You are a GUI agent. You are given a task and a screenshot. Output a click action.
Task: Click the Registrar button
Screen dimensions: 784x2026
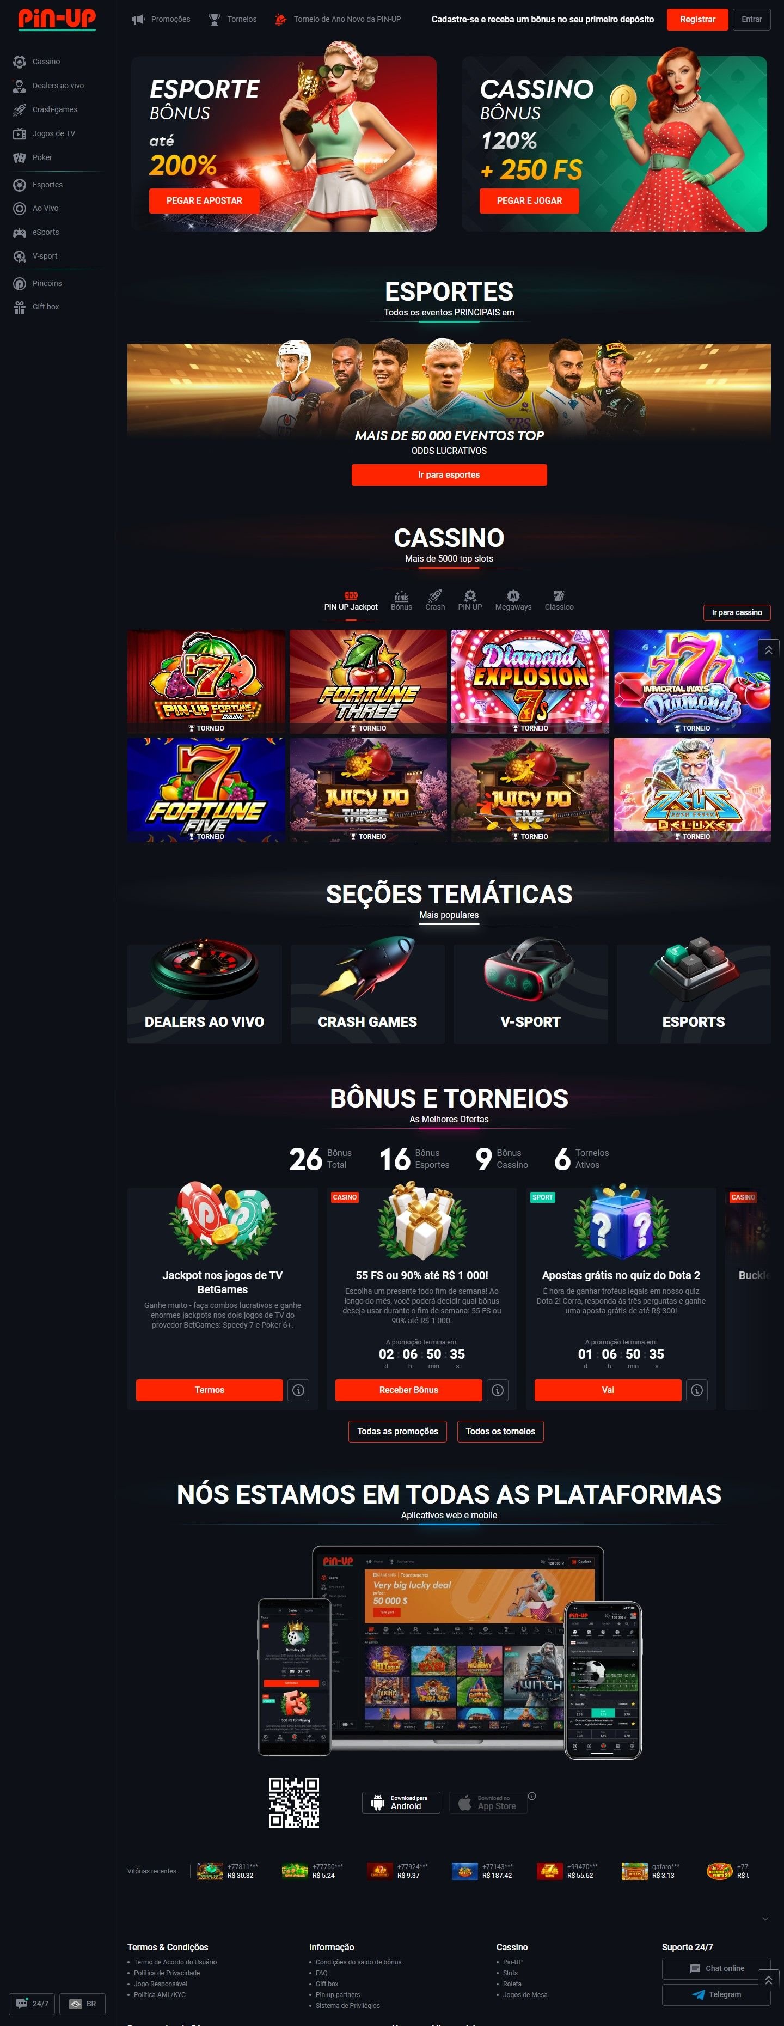(697, 19)
